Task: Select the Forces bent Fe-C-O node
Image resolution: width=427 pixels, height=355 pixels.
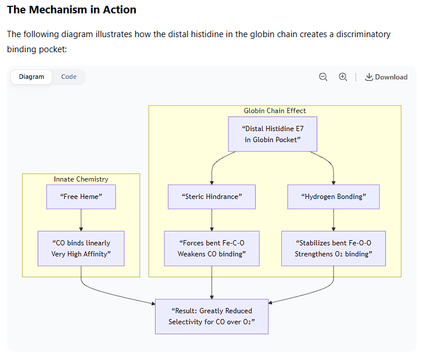Action: tap(211, 248)
